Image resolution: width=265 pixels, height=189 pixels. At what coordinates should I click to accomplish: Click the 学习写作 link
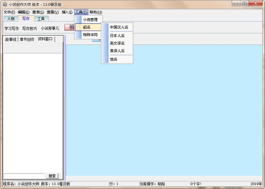pos(11,28)
